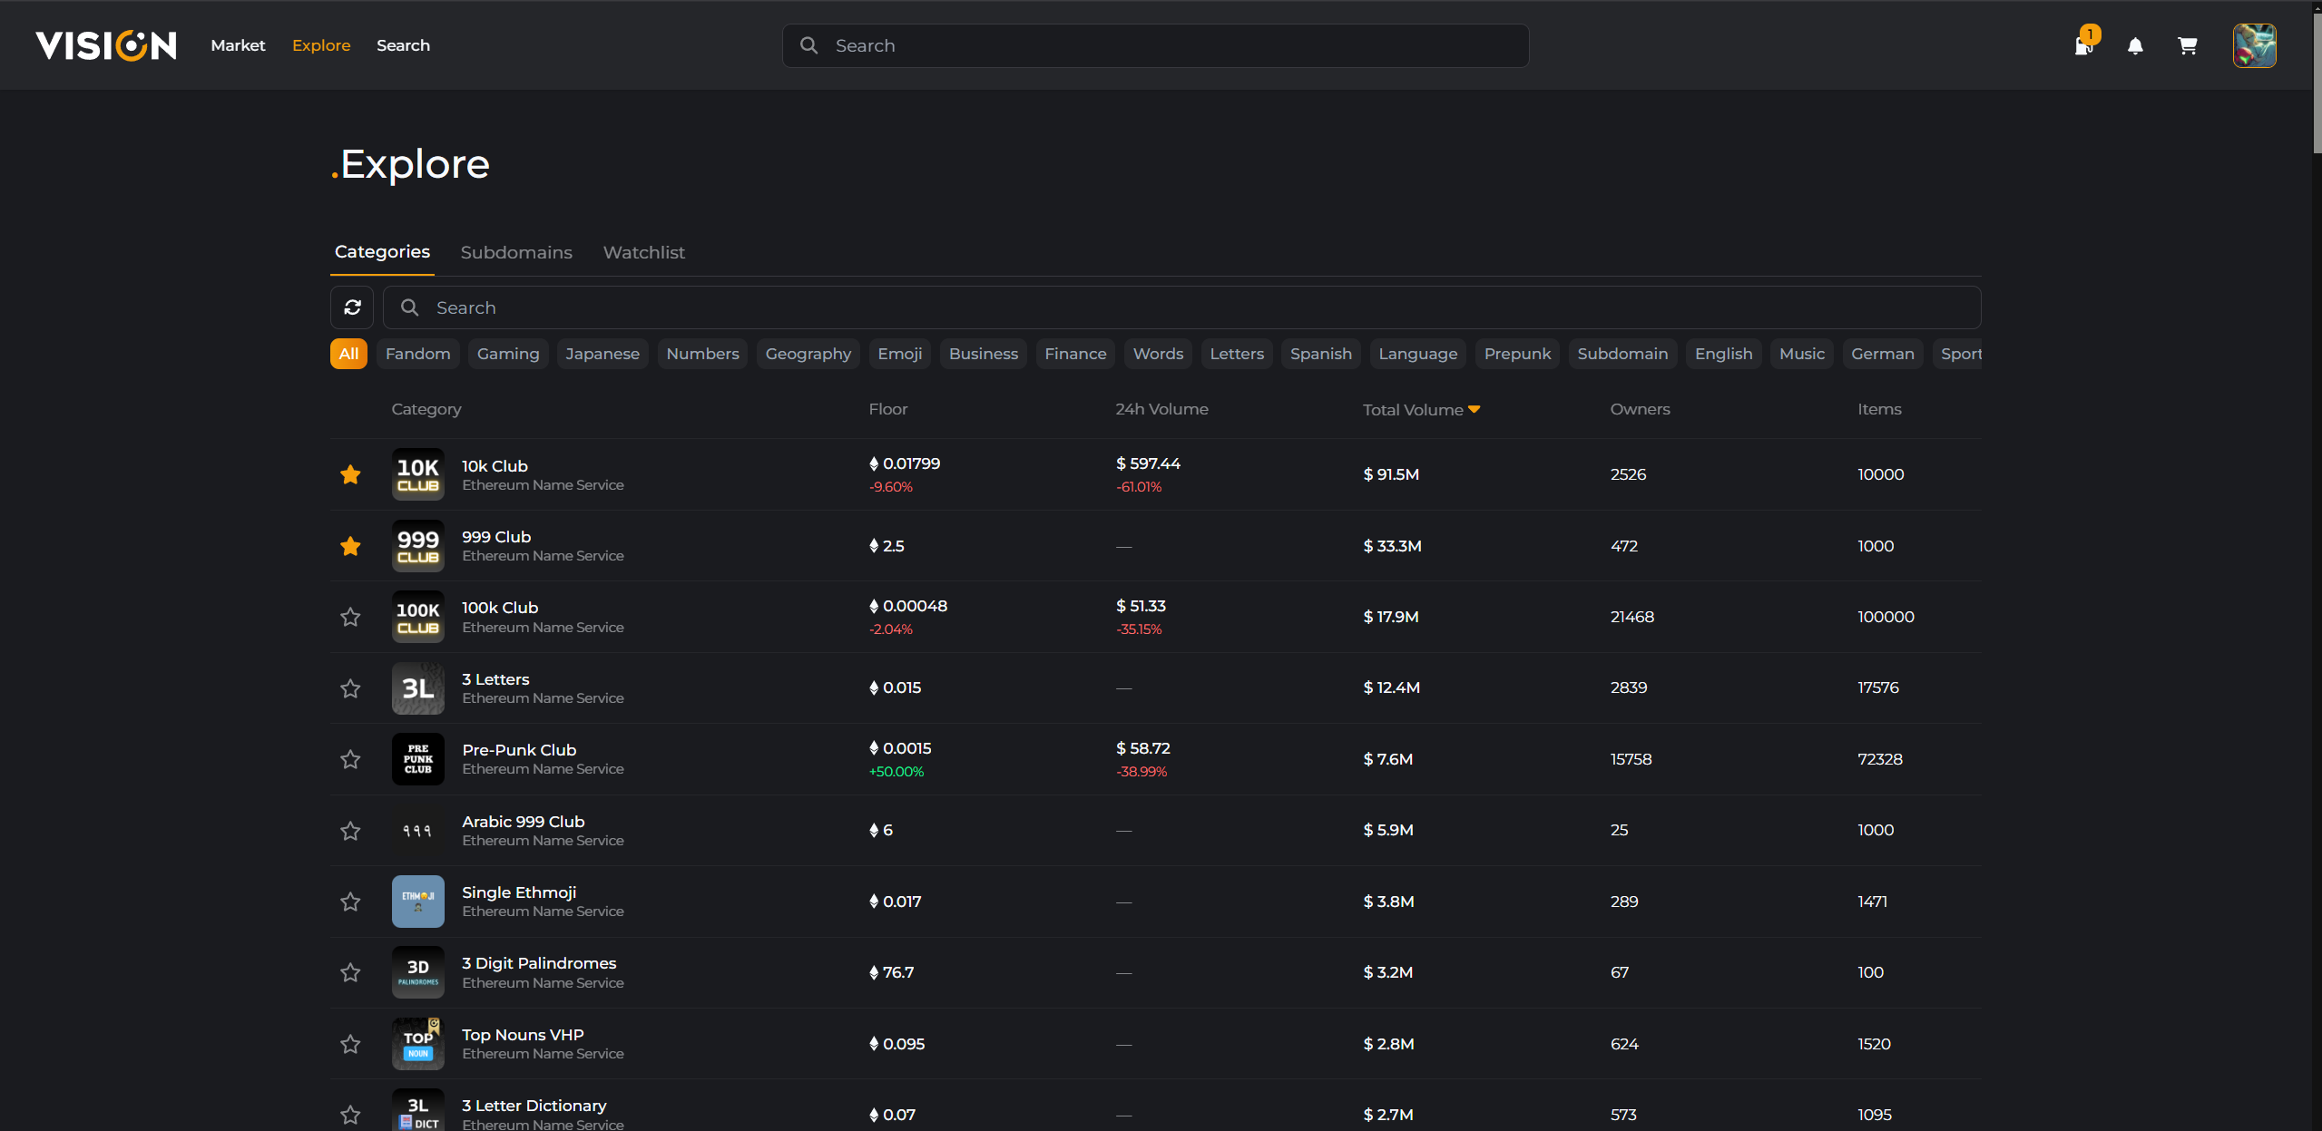This screenshot has height=1131, width=2322.
Task: Sort by the 24h Volume column header
Action: pos(1161,409)
